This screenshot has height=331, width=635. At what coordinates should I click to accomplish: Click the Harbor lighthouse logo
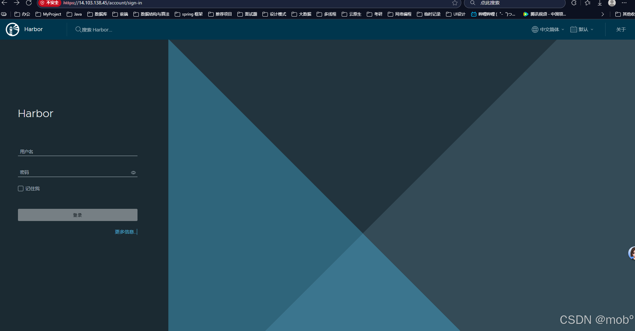[x=13, y=29]
